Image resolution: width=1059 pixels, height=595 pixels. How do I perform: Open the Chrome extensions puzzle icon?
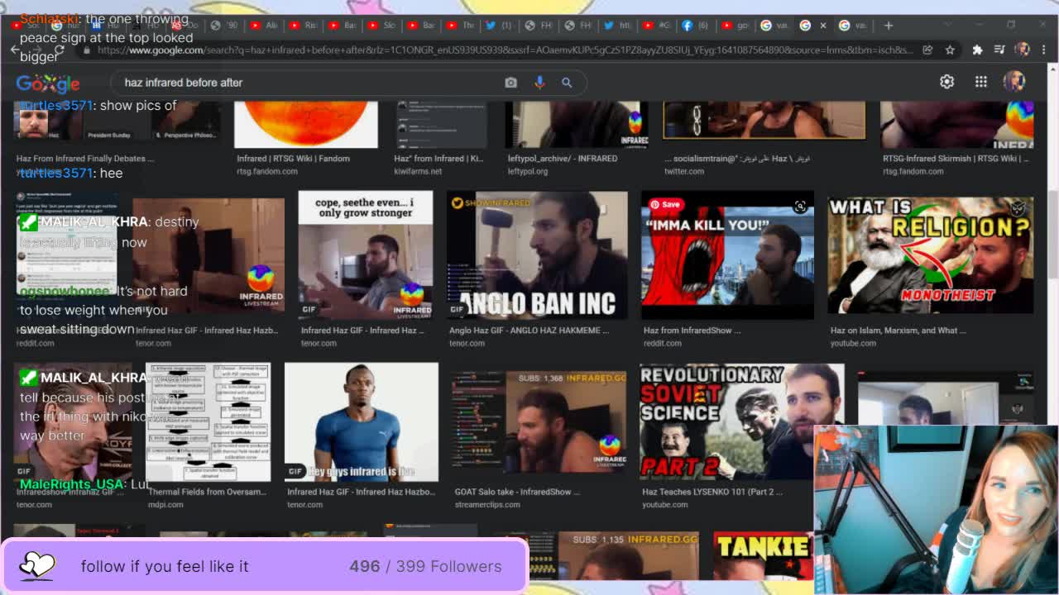click(977, 50)
